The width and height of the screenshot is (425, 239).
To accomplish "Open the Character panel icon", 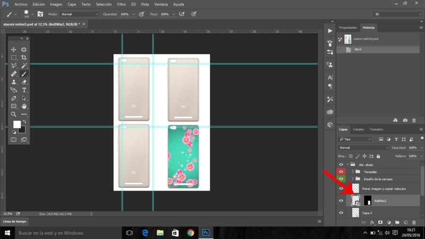I will coord(330,77).
